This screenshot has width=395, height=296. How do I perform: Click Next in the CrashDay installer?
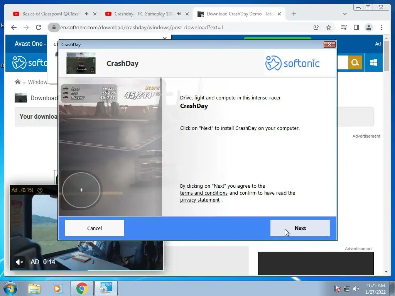click(x=300, y=228)
